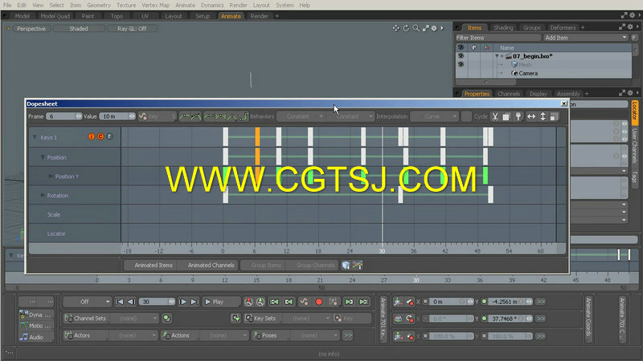
Task: Click the viewport pan move icon
Action: pyautogui.click(x=395, y=28)
